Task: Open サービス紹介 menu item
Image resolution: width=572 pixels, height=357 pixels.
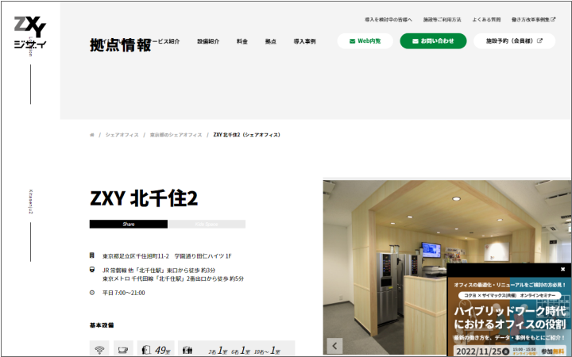Action: click(x=165, y=41)
